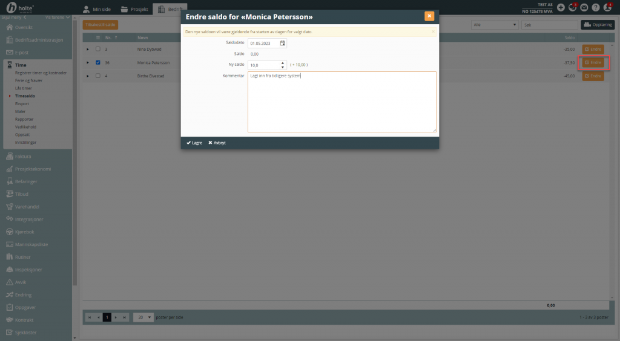
Task: Open the Saldodato calendar picker
Action: [x=282, y=43]
